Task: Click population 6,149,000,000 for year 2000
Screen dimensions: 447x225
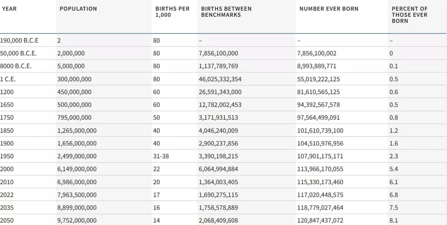Action: click(77, 169)
